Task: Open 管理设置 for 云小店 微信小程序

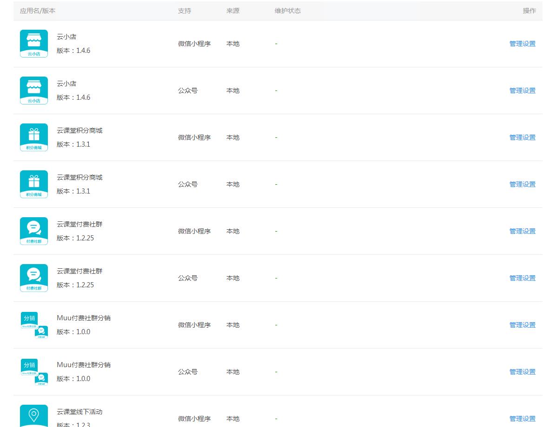Action: pos(522,43)
